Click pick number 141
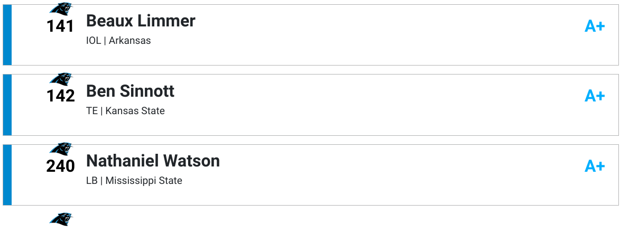The image size is (639, 232). 60,26
